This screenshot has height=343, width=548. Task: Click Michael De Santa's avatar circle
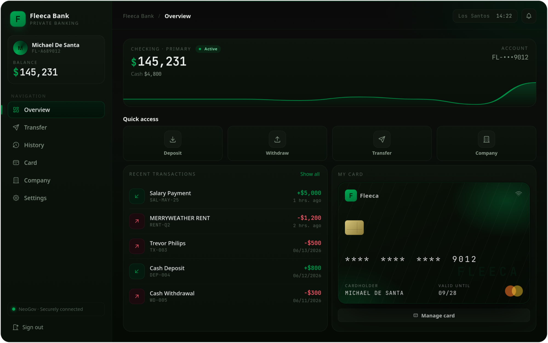click(20, 48)
